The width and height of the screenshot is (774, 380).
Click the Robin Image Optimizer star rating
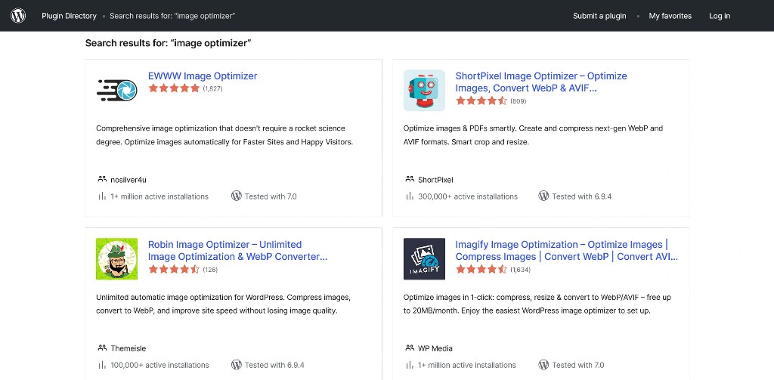174,270
